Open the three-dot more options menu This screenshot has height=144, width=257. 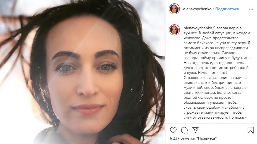tap(251, 9)
